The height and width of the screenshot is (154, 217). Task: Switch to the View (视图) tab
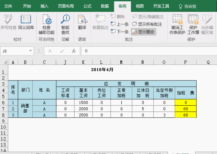click(x=140, y=6)
